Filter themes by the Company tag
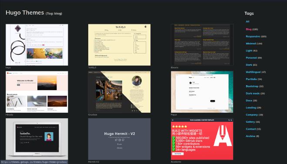The image size is (287, 164). (252, 115)
